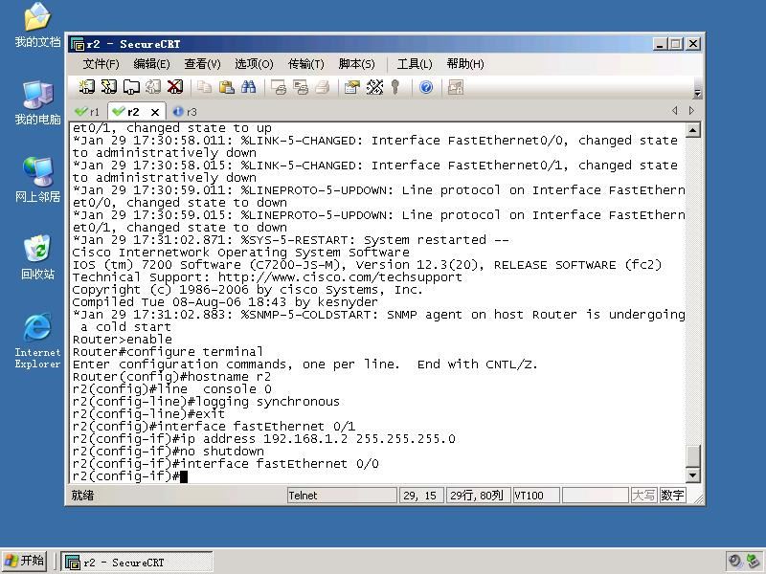Open the 传输(T) menu
This screenshot has height=574, width=766.
coord(305,64)
